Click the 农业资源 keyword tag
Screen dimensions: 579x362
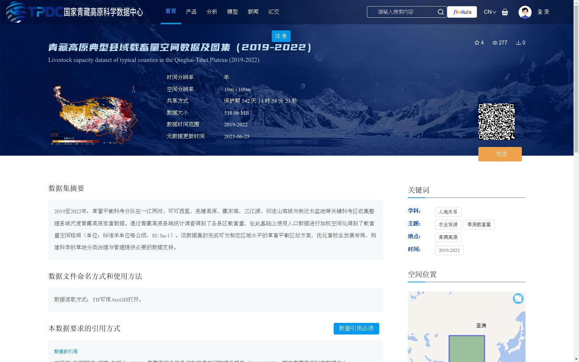[x=448, y=224]
